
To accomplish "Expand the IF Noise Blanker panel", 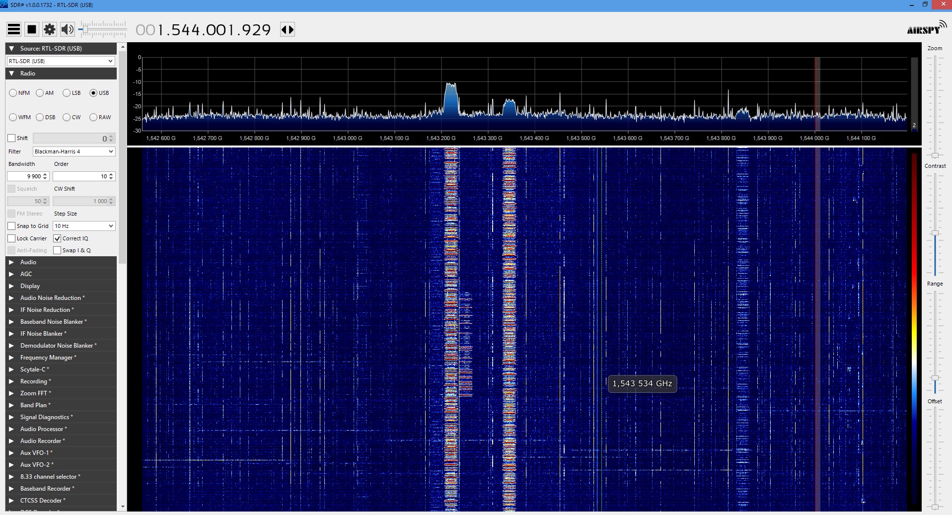I will [61, 334].
